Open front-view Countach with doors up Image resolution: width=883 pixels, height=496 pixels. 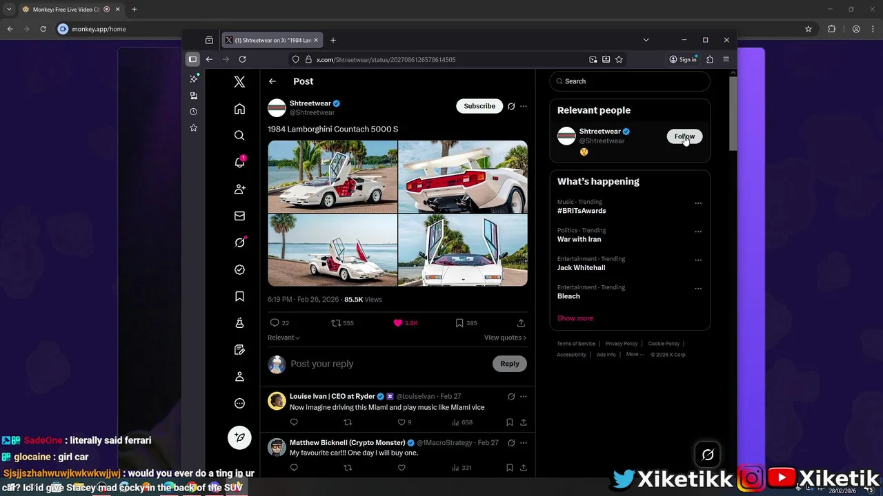(463, 250)
